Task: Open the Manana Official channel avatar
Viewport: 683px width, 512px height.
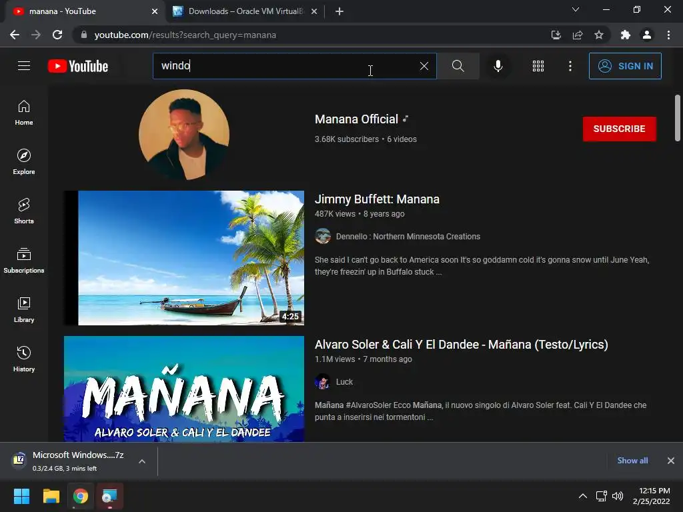Action: 184,135
